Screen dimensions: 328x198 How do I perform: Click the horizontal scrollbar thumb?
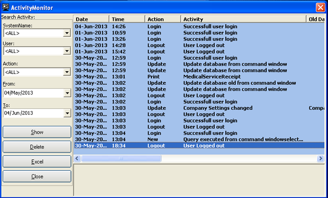(121, 159)
